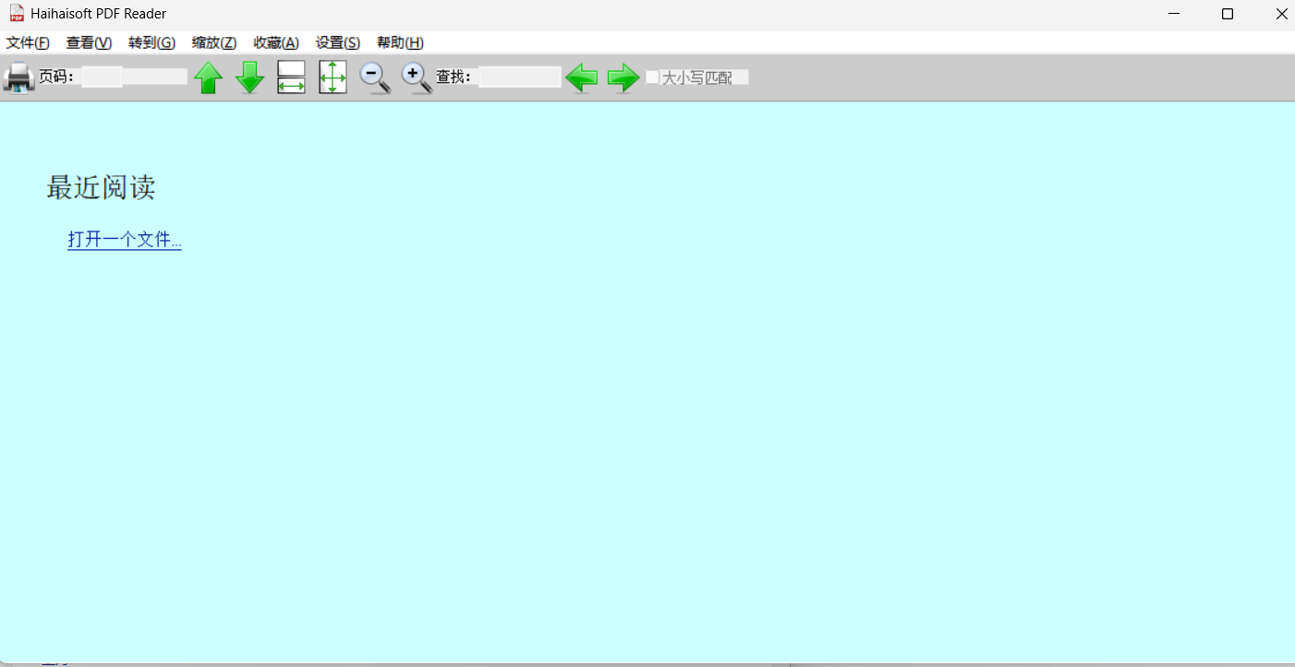Image resolution: width=1295 pixels, height=667 pixels.
Task: Focus the 查找 search field
Action: 520,77
